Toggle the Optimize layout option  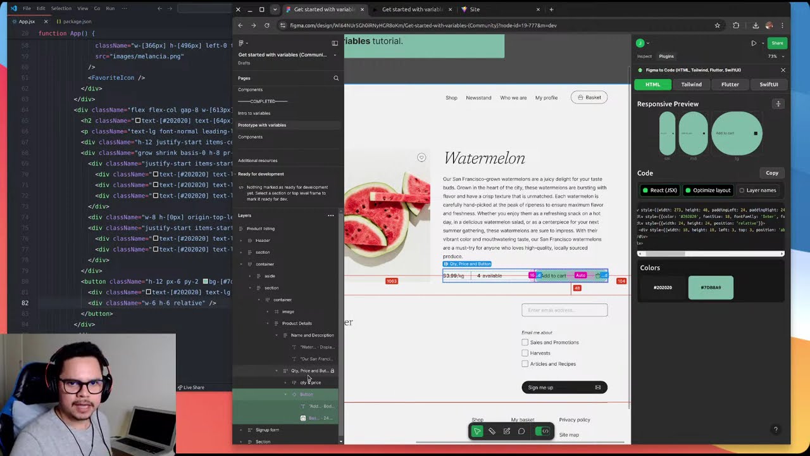pyautogui.click(x=708, y=190)
